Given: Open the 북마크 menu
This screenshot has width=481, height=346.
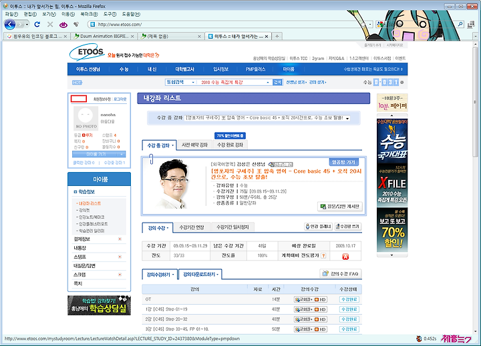Looking at the screenshot, I should point(89,14).
